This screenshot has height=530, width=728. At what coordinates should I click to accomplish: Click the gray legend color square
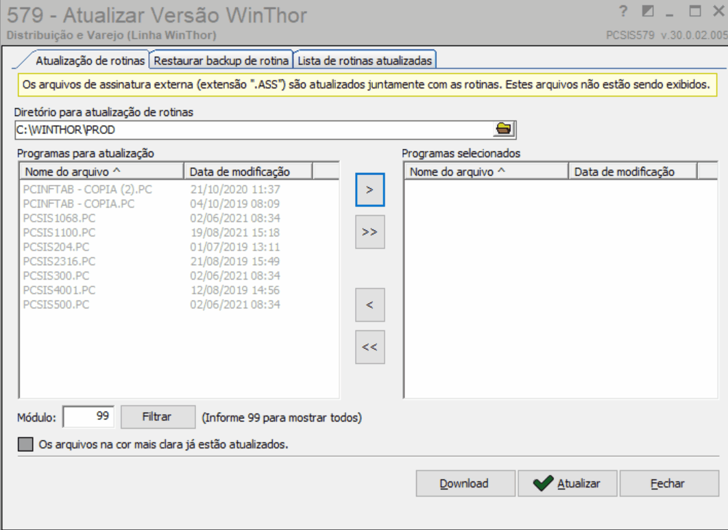tap(25, 444)
